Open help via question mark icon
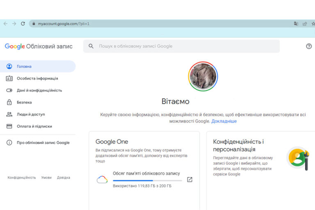This screenshot has height=210, width=315. [x=309, y=46]
